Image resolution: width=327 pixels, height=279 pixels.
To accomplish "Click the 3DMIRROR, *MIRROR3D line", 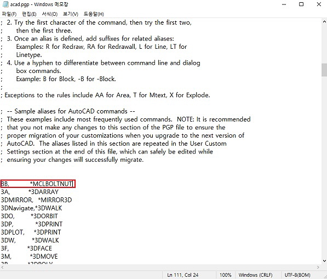I will (x=36, y=200).
